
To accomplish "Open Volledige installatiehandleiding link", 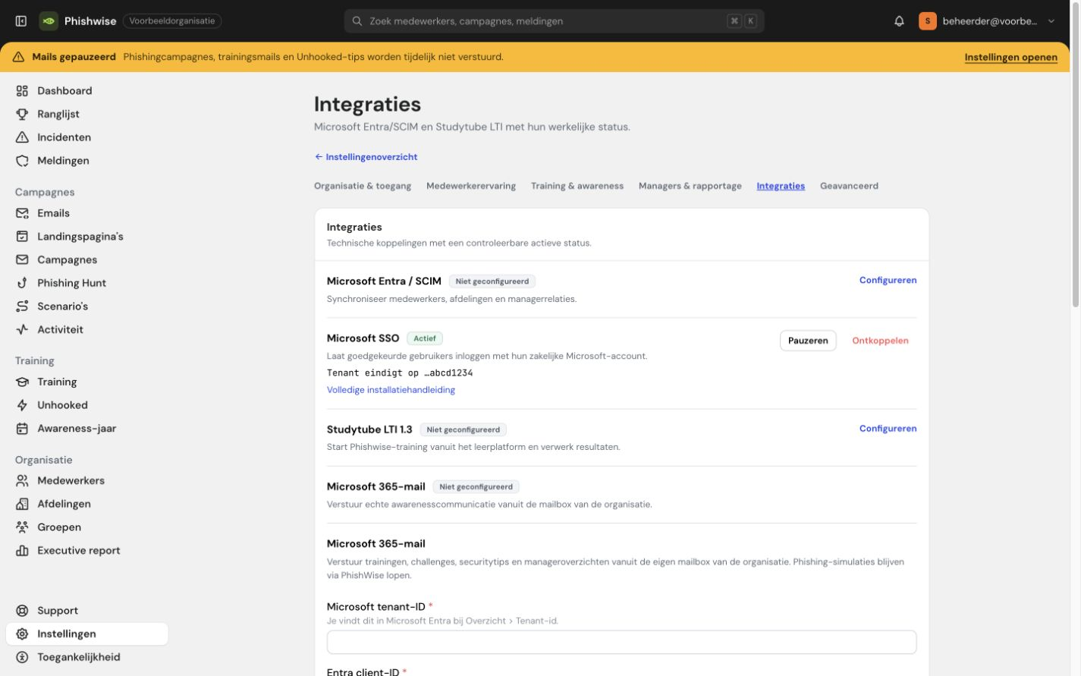I will coord(391,390).
